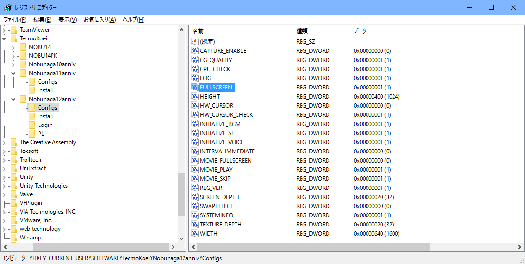525x264 pixels.
Task: Collapse the Nobunaga12anniv tree node
Action: tap(13, 99)
